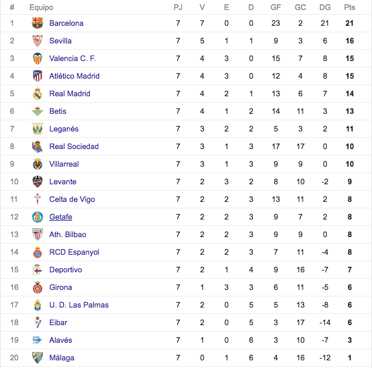This screenshot has width=372, height=368.
Task: Select the Valencia C. F. bat crest icon
Action: pyautogui.click(x=38, y=58)
